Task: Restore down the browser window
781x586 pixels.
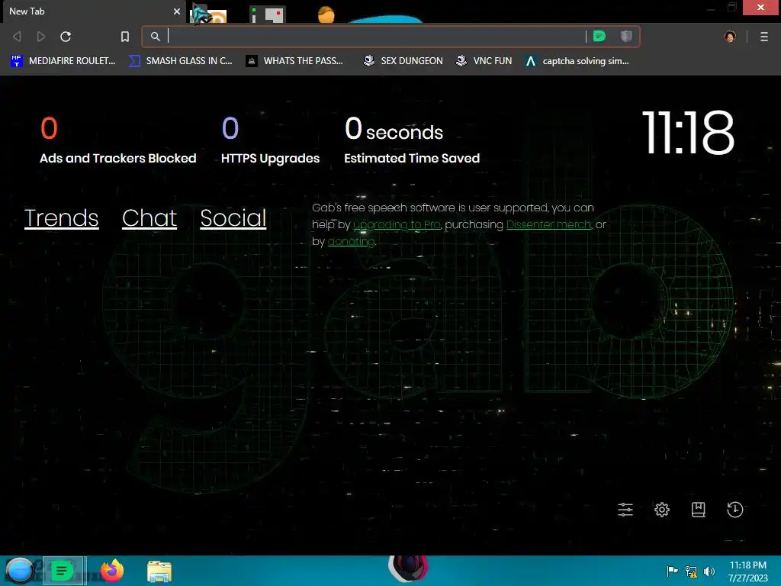Action: pos(731,7)
